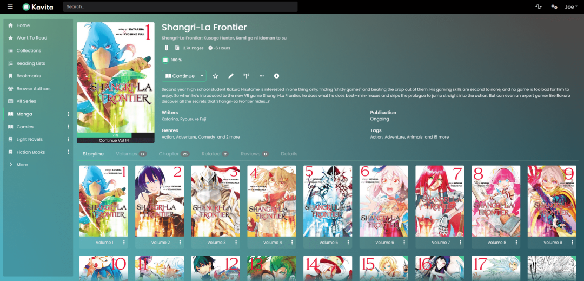Download the series with download icon
This screenshot has width=584, height=281.
point(277,76)
